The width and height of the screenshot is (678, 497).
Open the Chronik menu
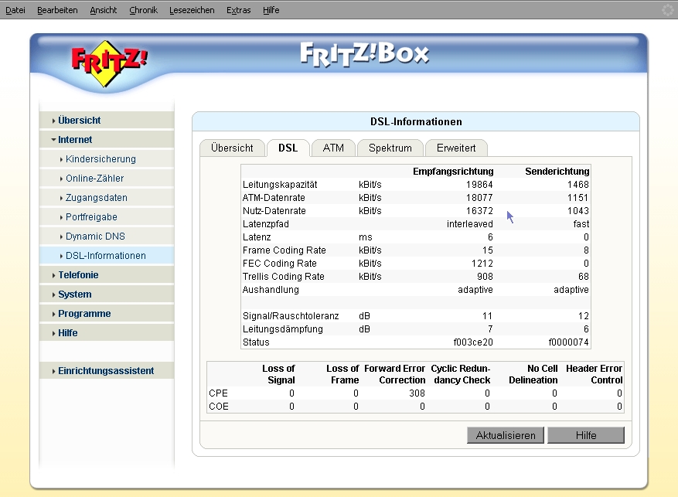pos(143,10)
